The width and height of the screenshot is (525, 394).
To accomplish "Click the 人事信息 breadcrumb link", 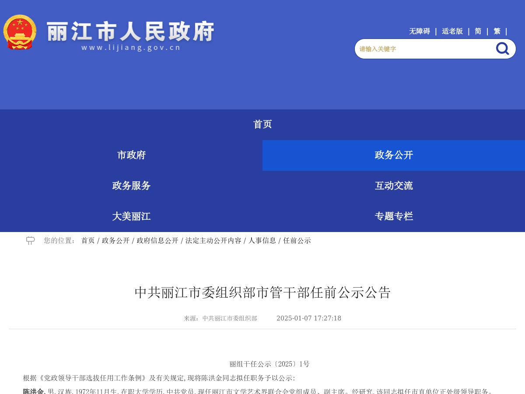I will pyautogui.click(x=262, y=240).
